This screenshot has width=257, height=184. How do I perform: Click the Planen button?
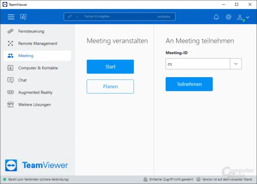coord(110,86)
